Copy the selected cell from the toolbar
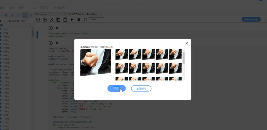This screenshot has height=130, width=267. tap(58, 20)
